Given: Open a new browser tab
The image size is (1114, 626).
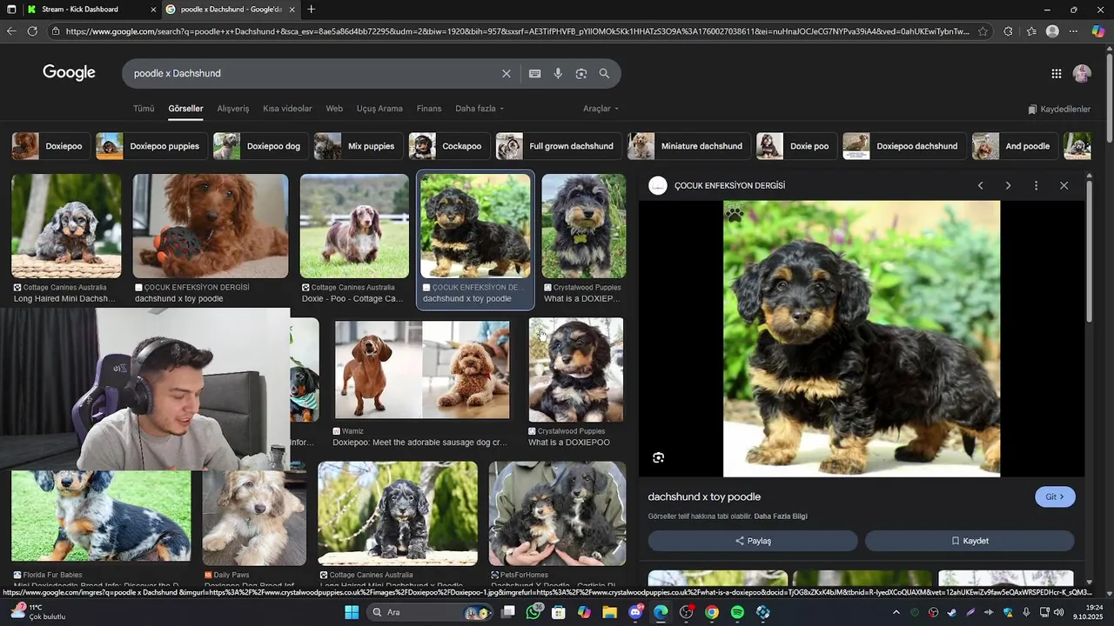Looking at the screenshot, I should click(x=312, y=10).
